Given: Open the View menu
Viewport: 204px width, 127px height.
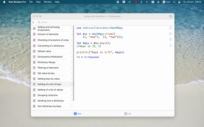Looking at the screenshot, I should coord(38,2).
